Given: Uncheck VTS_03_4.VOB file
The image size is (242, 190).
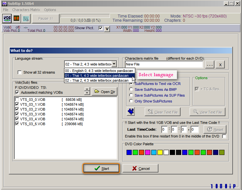Looking at the screenshot, I should [17, 119].
